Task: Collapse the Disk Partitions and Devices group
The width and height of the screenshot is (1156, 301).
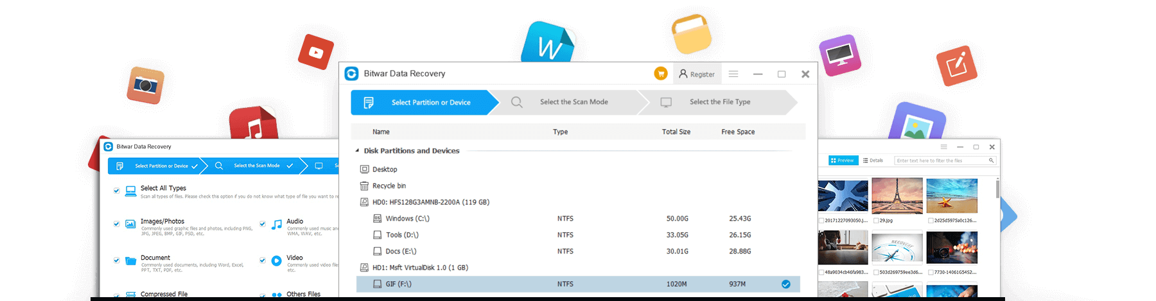Action: coord(357,151)
